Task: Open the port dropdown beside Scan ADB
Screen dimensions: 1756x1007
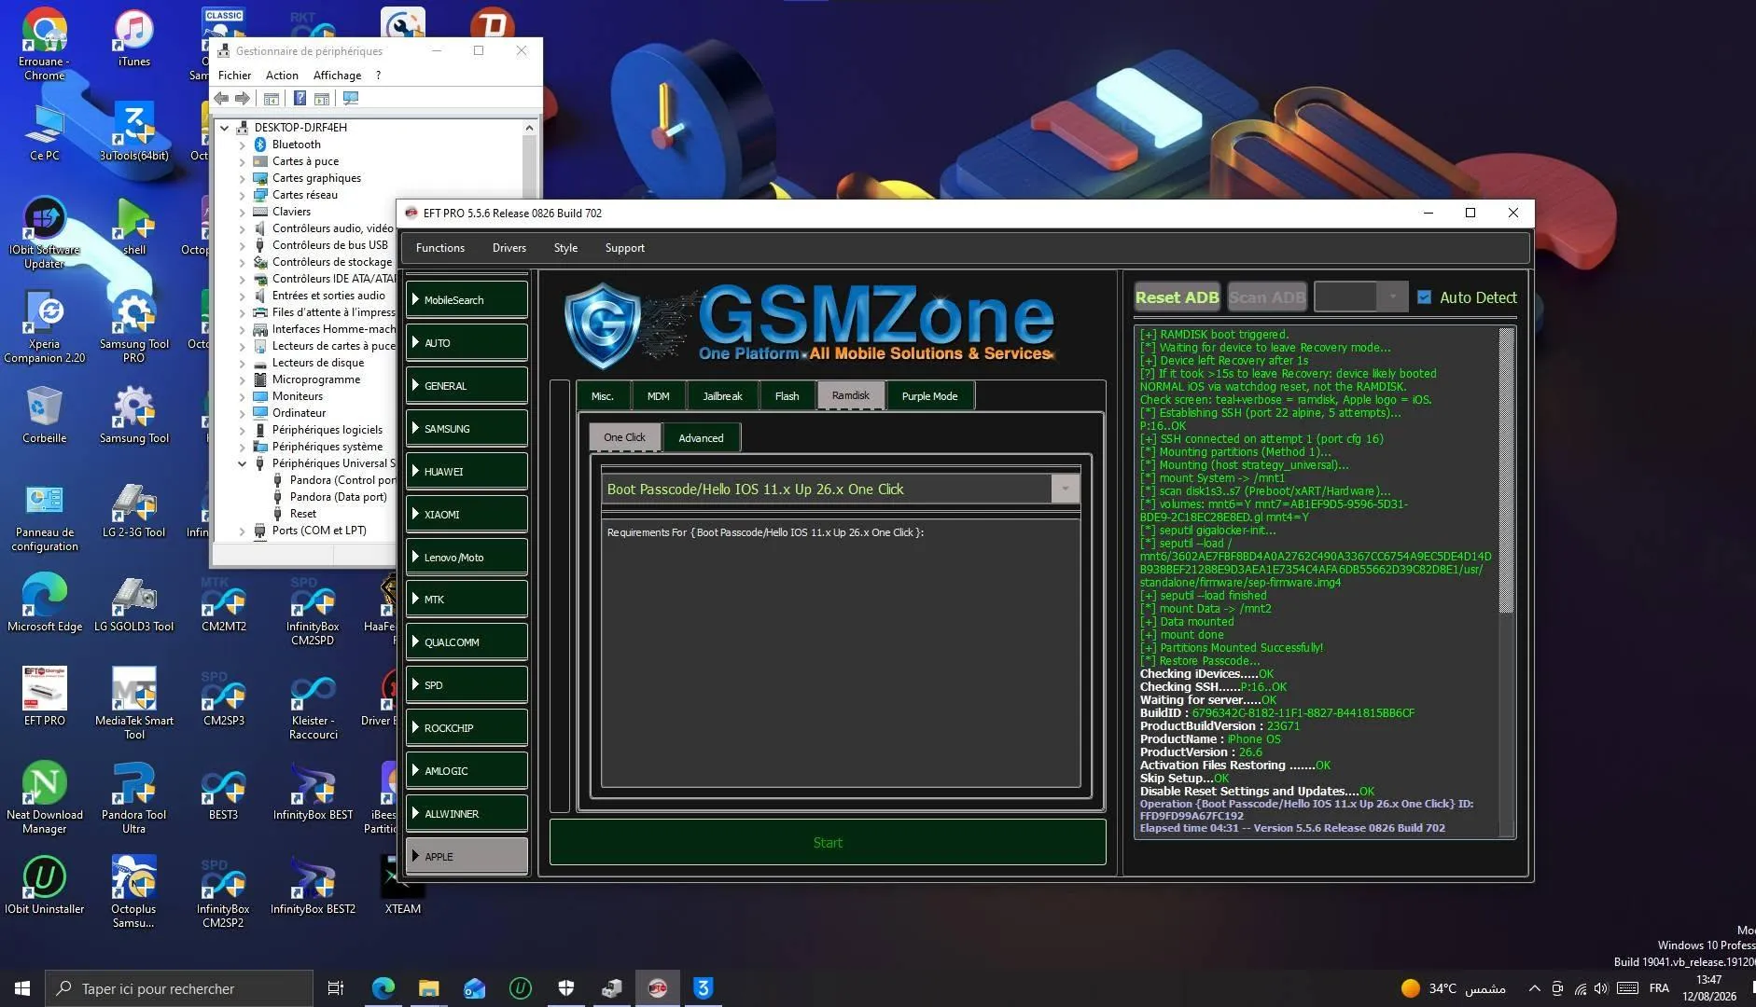Action: pyautogui.click(x=1391, y=297)
